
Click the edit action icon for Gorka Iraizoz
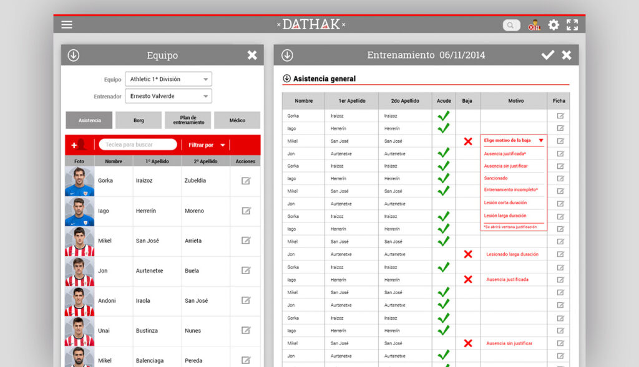click(246, 181)
